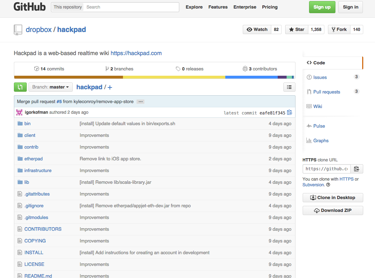
Task: Open the Explore menu
Action: coord(194,7)
